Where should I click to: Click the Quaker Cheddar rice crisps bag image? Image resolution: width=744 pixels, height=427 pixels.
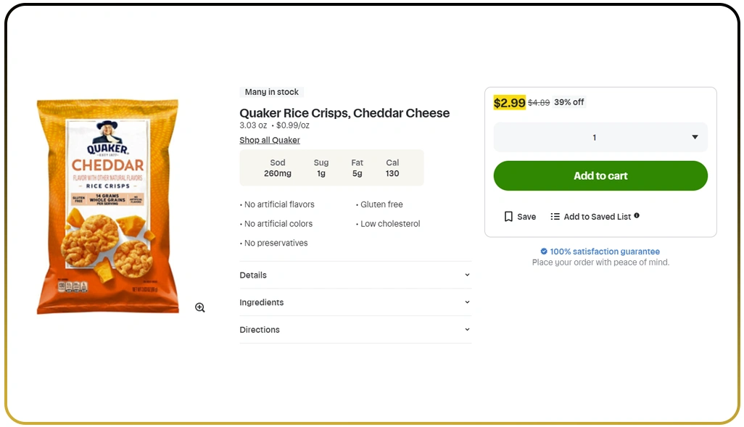point(107,207)
